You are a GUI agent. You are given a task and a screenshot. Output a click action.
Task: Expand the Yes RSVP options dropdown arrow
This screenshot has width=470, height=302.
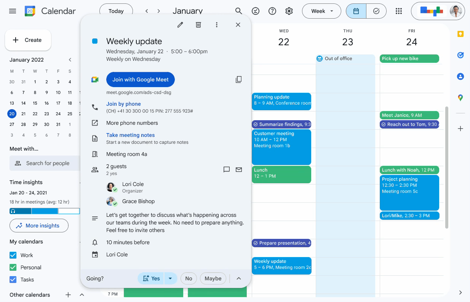[x=170, y=278]
